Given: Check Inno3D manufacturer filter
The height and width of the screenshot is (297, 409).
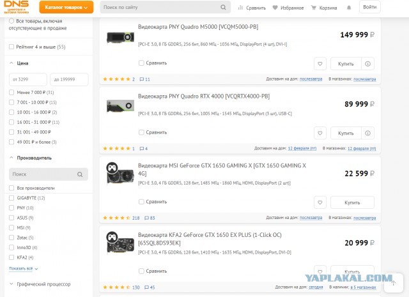Looking at the screenshot, I should pyautogui.click(x=12, y=247).
